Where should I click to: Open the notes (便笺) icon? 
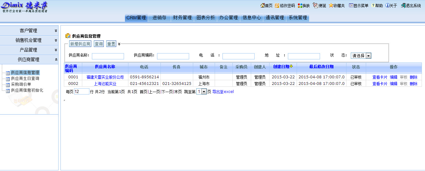click(315, 6)
